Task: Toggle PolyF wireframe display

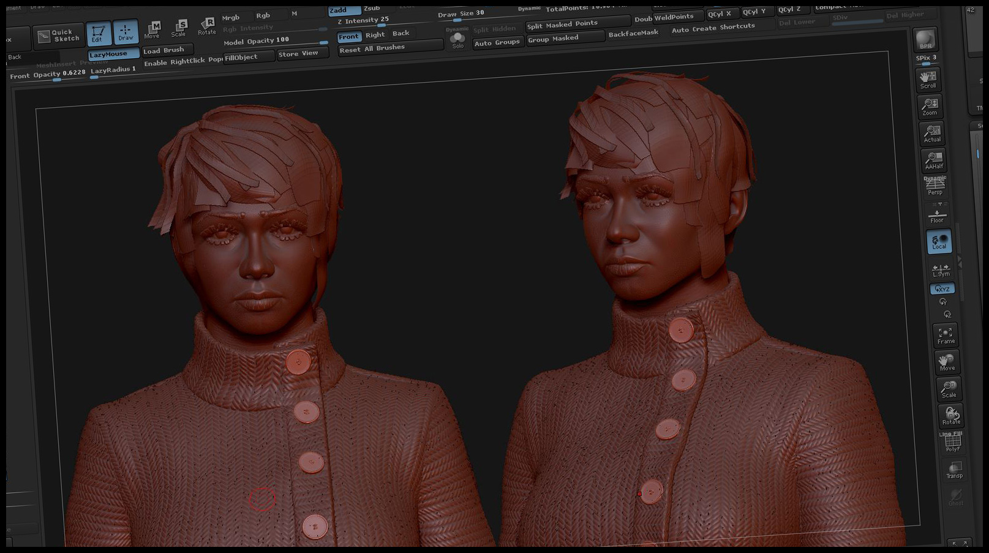Action: pyautogui.click(x=952, y=441)
